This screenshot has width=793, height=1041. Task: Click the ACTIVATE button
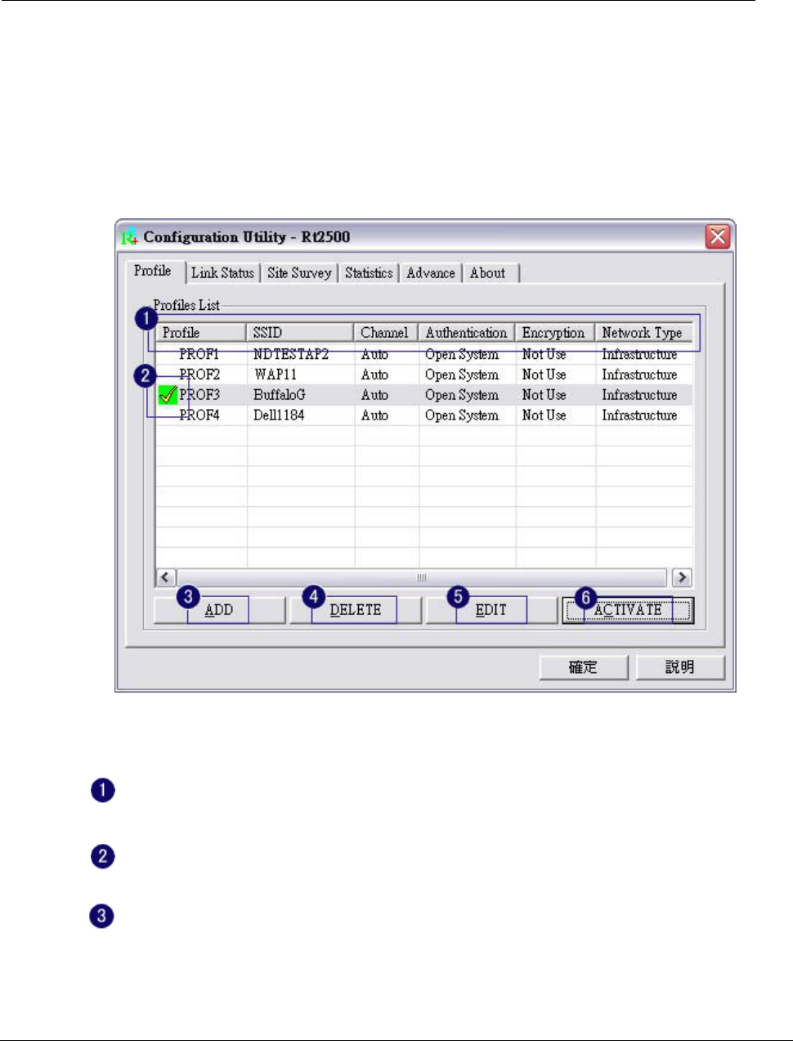[628, 610]
